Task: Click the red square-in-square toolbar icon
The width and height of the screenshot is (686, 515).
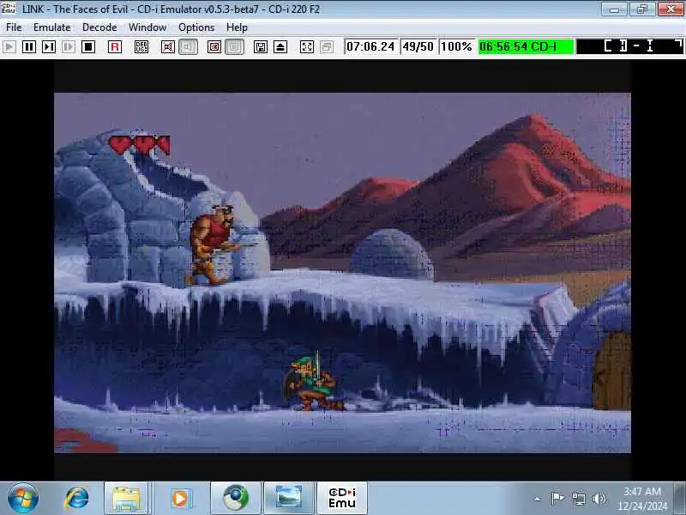Action: 214,47
